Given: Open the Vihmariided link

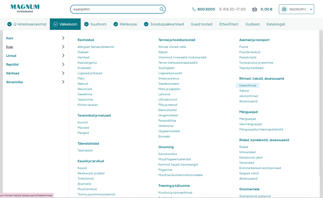Looking at the screenshot, I should 247,152.
